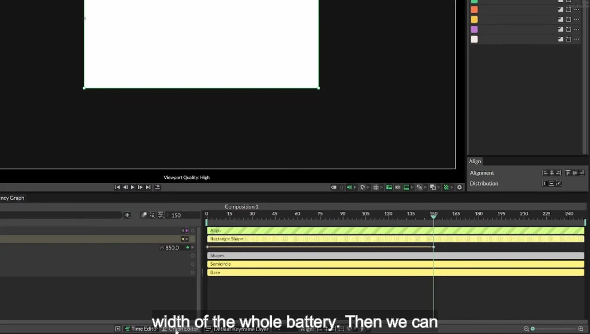Viewport: 590px width, 334px height.
Task: Select the Semicircle layer bar
Action: (x=395, y=264)
